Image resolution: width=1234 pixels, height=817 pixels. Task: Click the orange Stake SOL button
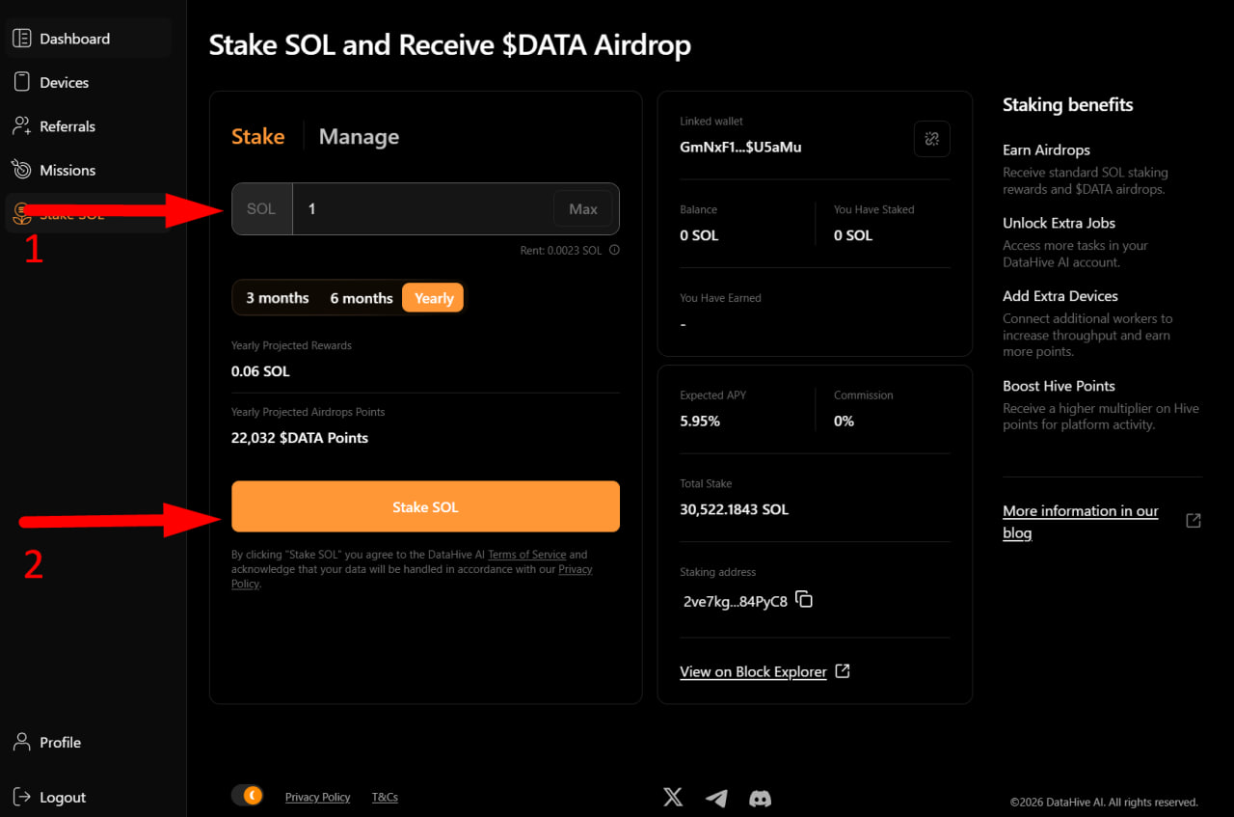click(425, 506)
